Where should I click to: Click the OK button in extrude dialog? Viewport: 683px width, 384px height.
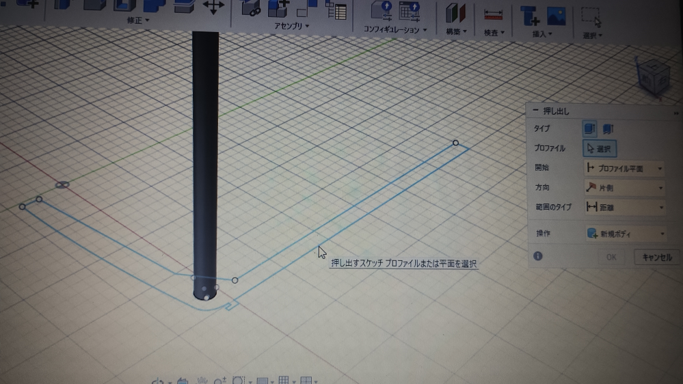click(x=611, y=257)
